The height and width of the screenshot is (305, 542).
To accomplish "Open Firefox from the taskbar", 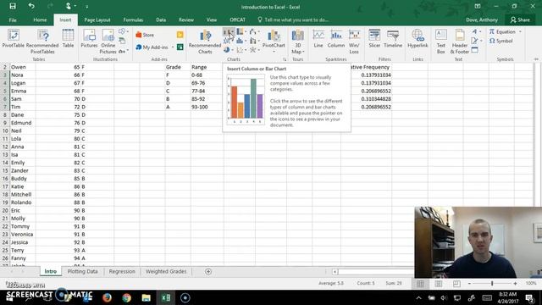I will tap(108, 297).
